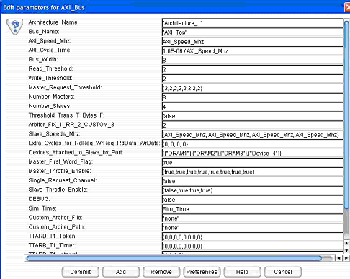
Task: Click the Master_Throttle_Enable label
Action: (x=60, y=172)
